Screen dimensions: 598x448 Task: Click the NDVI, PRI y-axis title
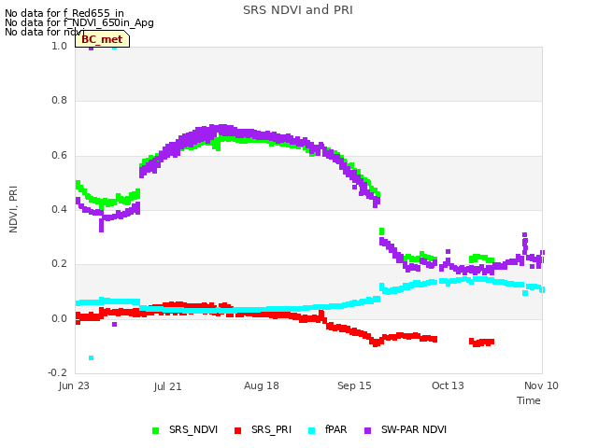click(13, 209)
